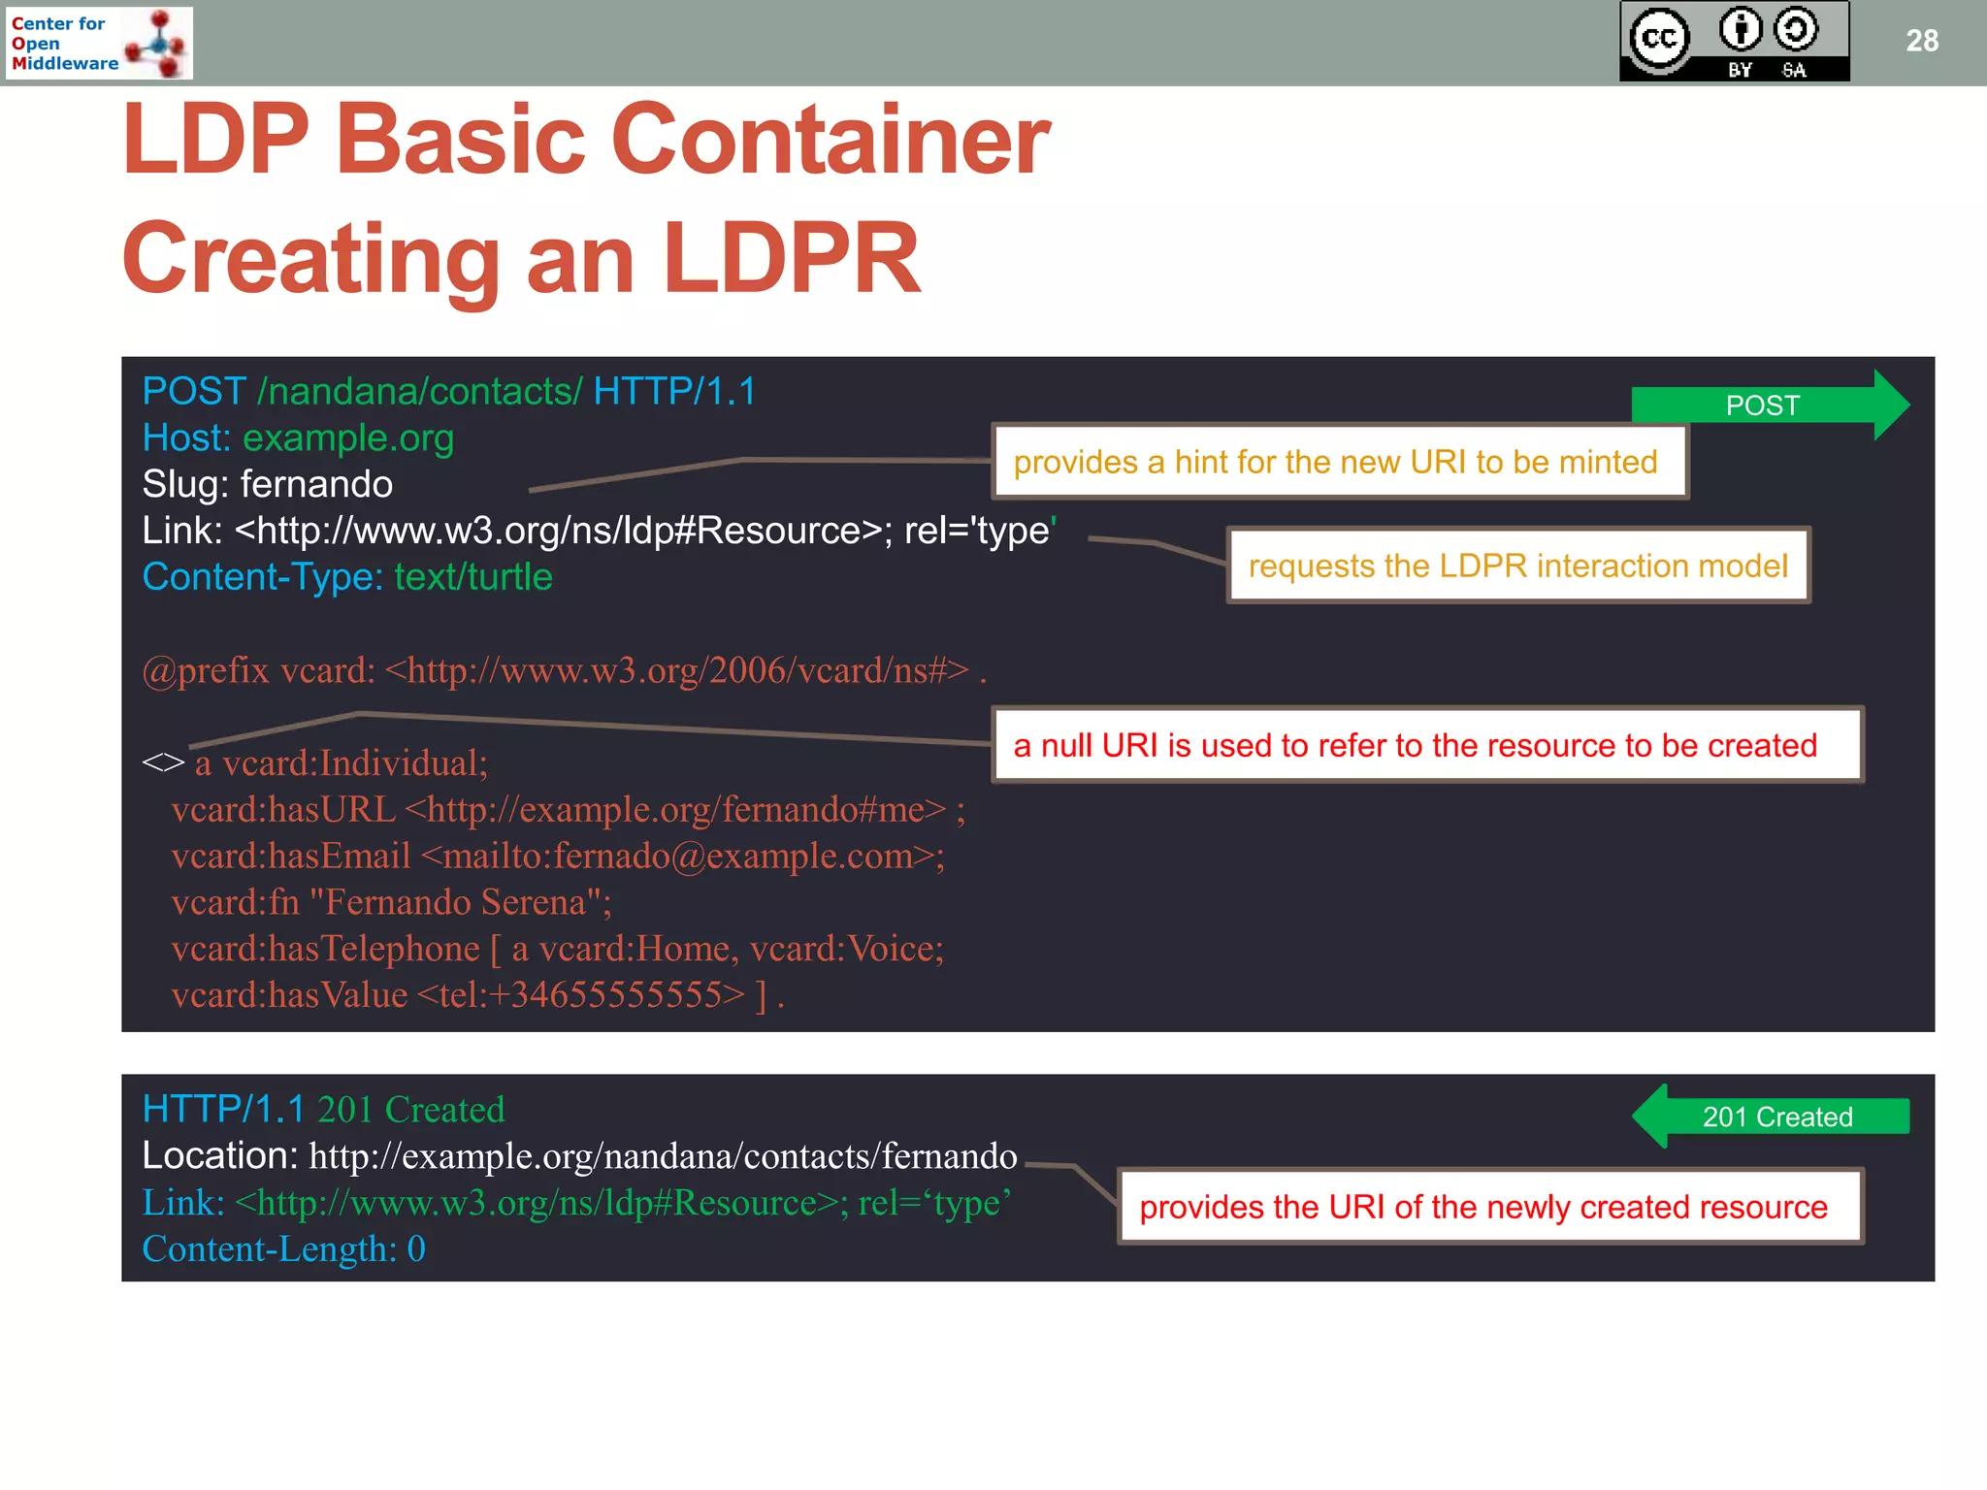Viewport: 1987px width, 1490px height.
Task: Click the Location header URL line
Action: click(x=579, y=1155)
